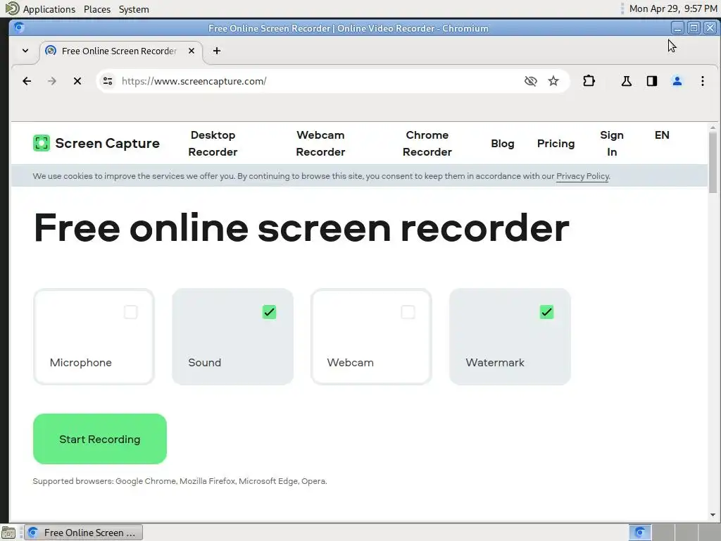Open a new tab with plus icon
721x541 pixels.
point(217,51)
